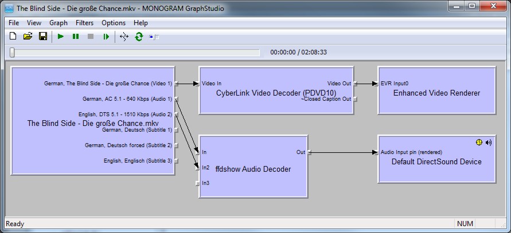The image size is (511, 233).
Task: Click the yellow clock icon on DirectSound filter
Action: (x=479, y=142)
